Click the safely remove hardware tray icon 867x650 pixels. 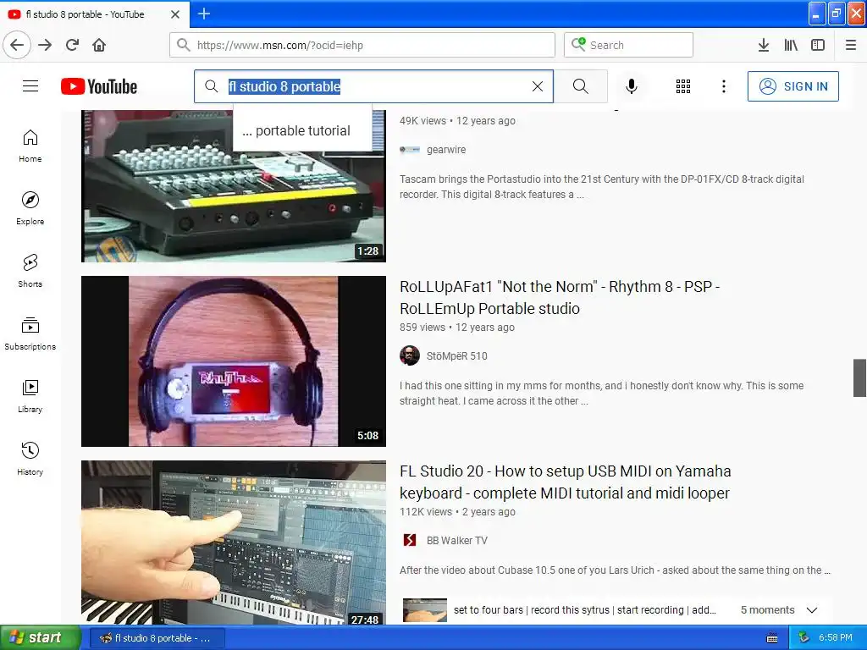[804, 638]
